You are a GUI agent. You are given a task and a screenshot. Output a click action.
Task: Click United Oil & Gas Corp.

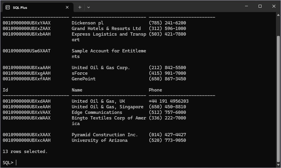coord(101,68)
